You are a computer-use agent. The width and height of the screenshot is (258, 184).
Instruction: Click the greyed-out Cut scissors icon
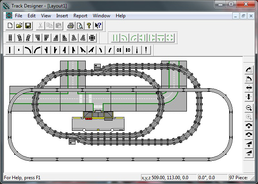[40, 26]
